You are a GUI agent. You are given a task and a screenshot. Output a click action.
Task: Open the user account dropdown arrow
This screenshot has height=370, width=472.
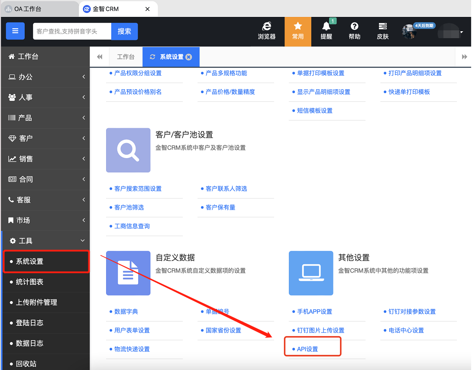(x=462, y=32)
